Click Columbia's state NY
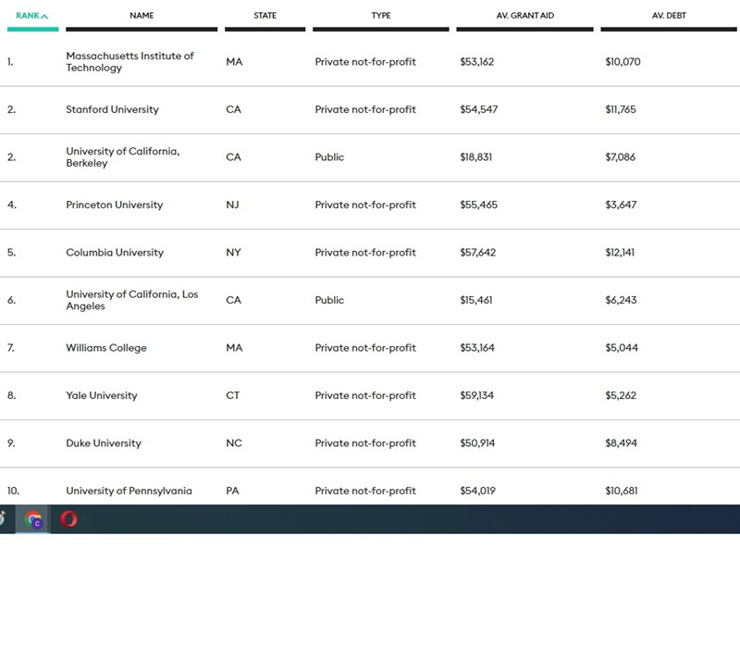Image resolution: width=740 pixels, height=660 pixels. point(233,253)
